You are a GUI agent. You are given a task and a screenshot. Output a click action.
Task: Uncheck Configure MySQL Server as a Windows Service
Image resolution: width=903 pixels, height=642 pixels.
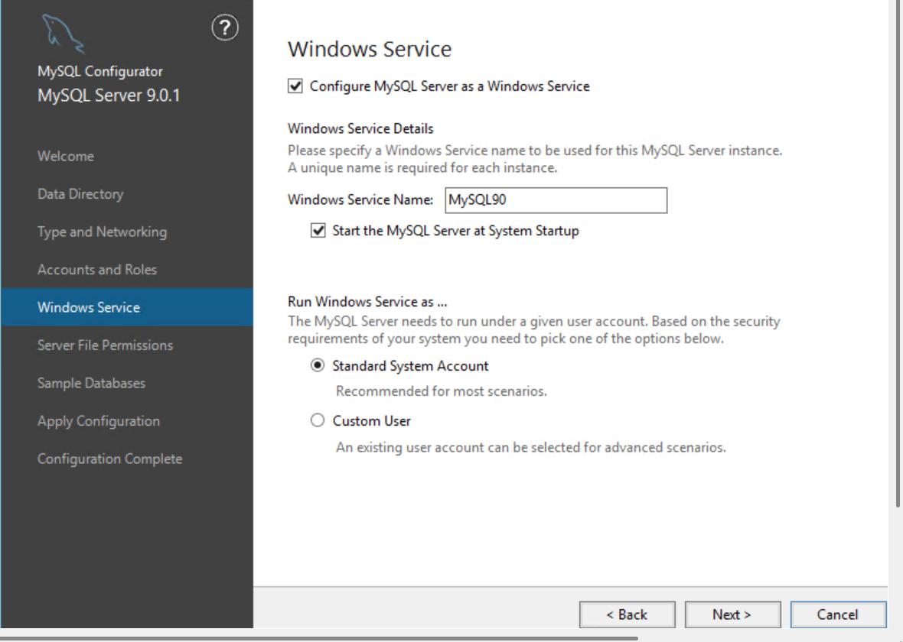(295, 86)
